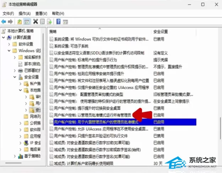This screenshot has width=222, height=173.
Task: Expand the 软件设置 folder node
Action: pyautogui.click(x=9, y=44)
